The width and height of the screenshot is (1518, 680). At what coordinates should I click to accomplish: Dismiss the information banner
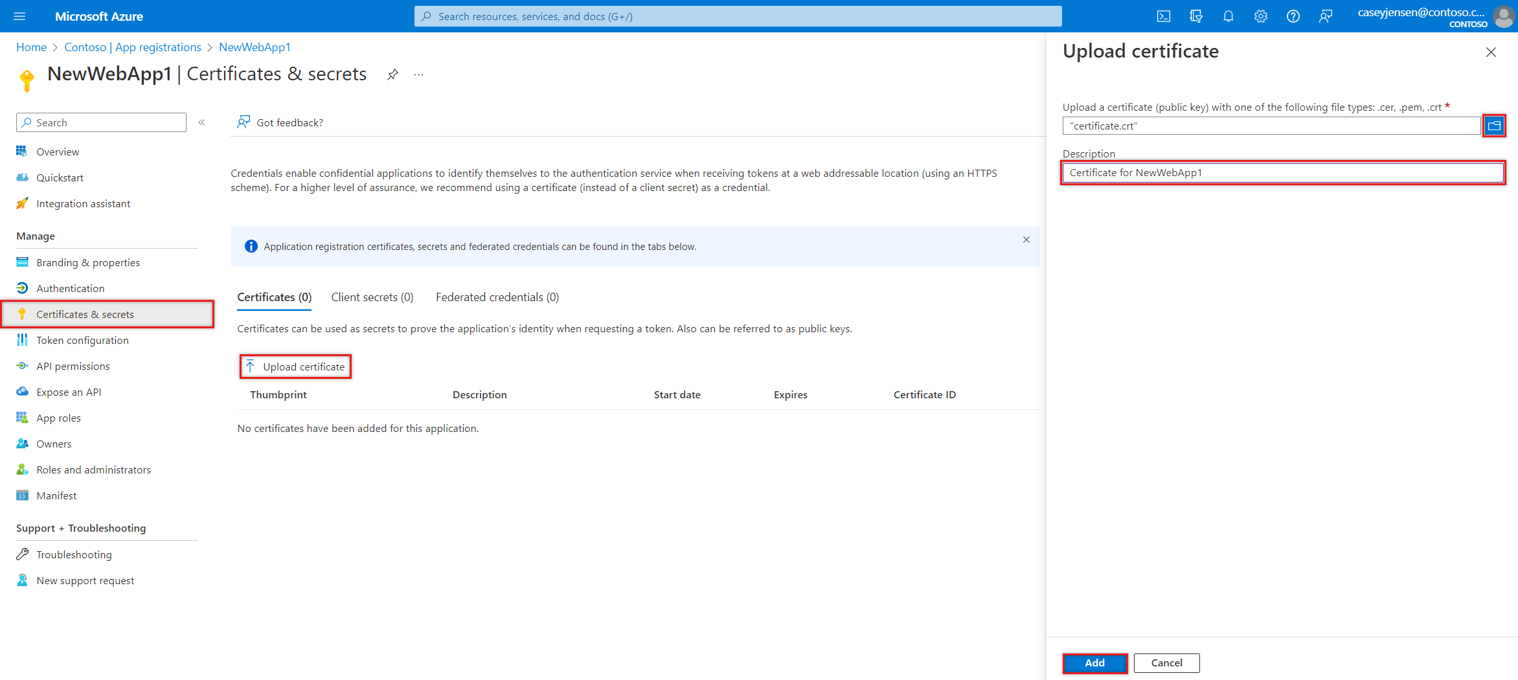1026,240
